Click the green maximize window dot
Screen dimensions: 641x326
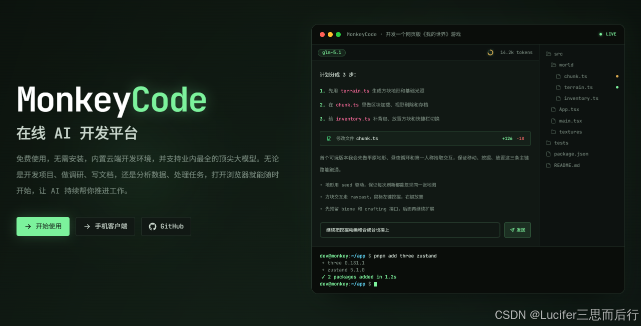coord(338,34)
